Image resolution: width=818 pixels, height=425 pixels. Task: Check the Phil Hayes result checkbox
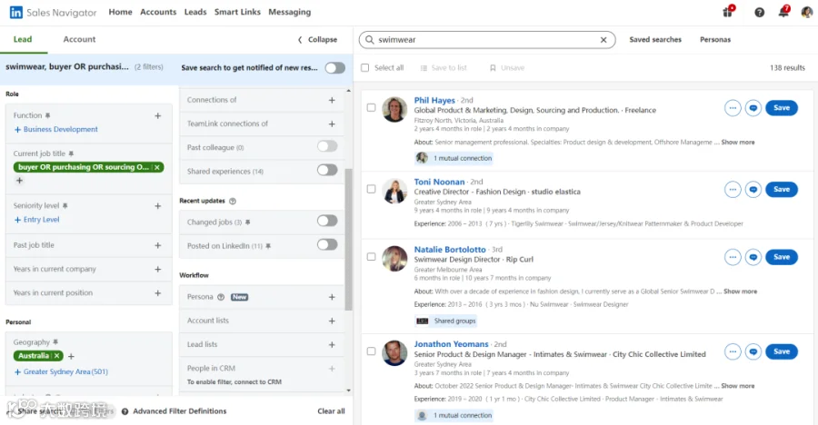point(371,108)
